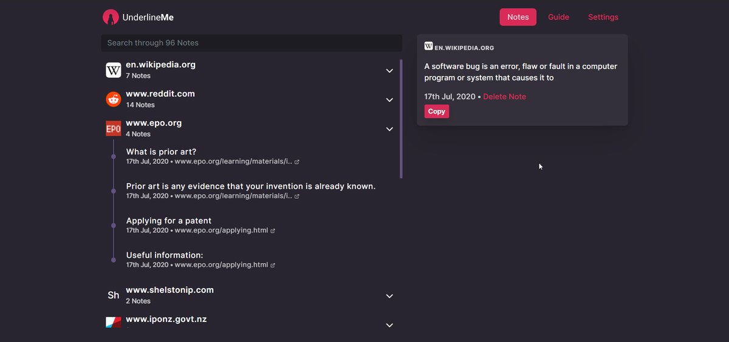Viewport: 729px width, 342px height.
Task: Click the notes list scrollbar
Action: pos(401,119)
